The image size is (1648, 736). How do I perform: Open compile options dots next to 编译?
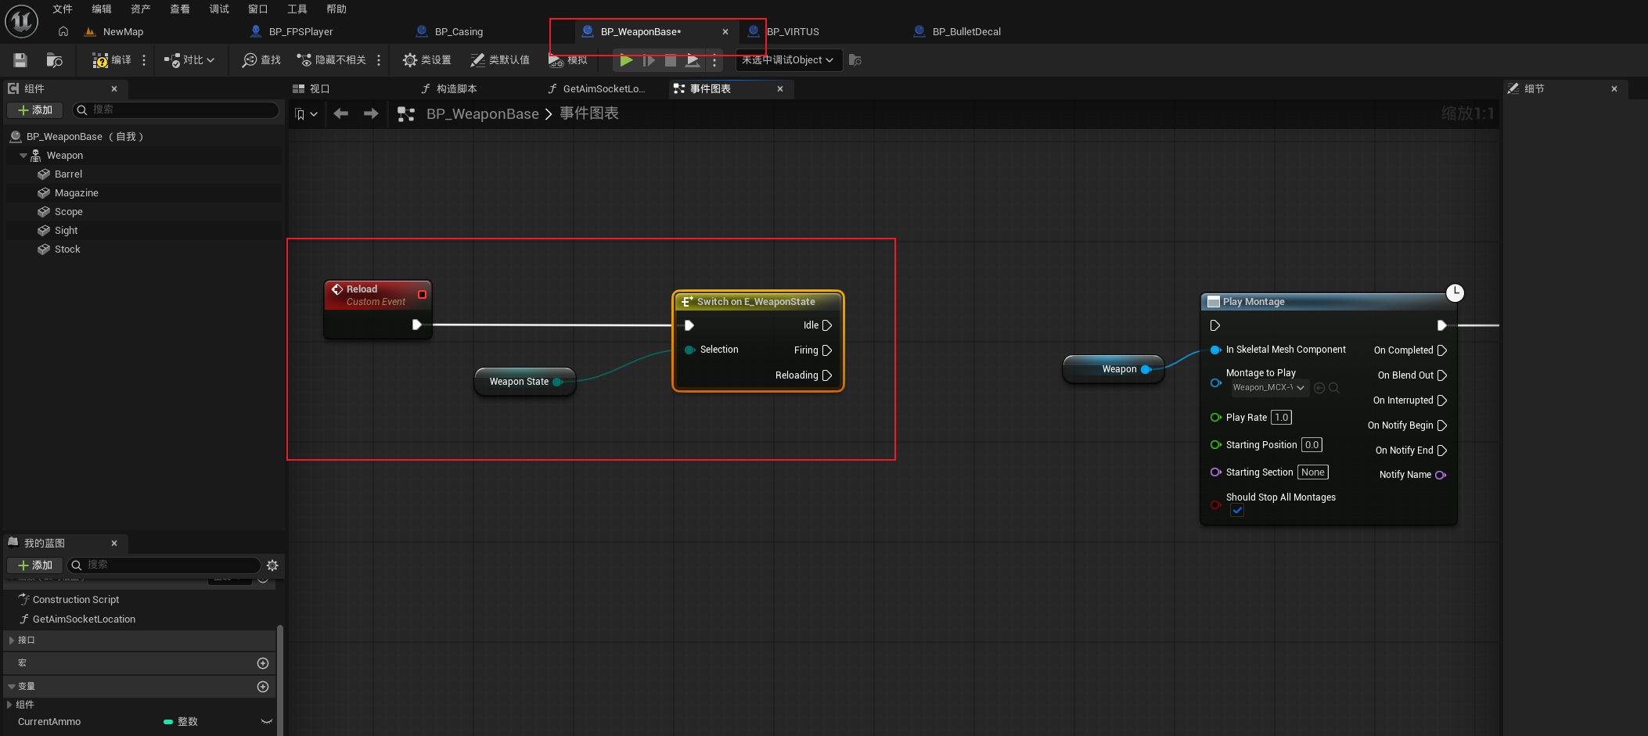(144, 60)
